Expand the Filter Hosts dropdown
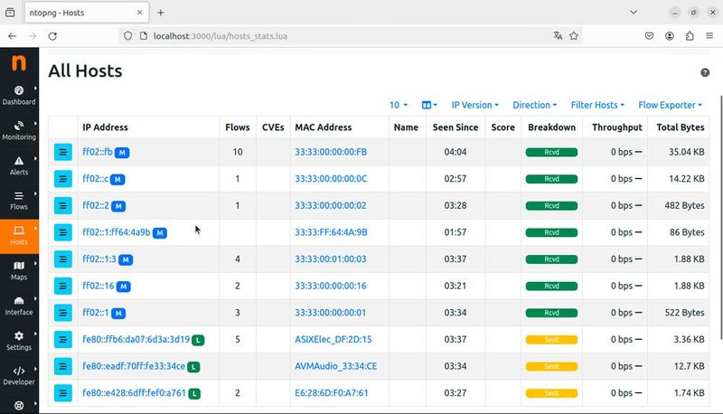 point(598,105)
